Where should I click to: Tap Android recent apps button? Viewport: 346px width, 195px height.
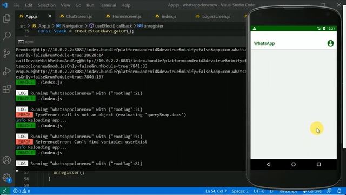[x=318, y=164]
